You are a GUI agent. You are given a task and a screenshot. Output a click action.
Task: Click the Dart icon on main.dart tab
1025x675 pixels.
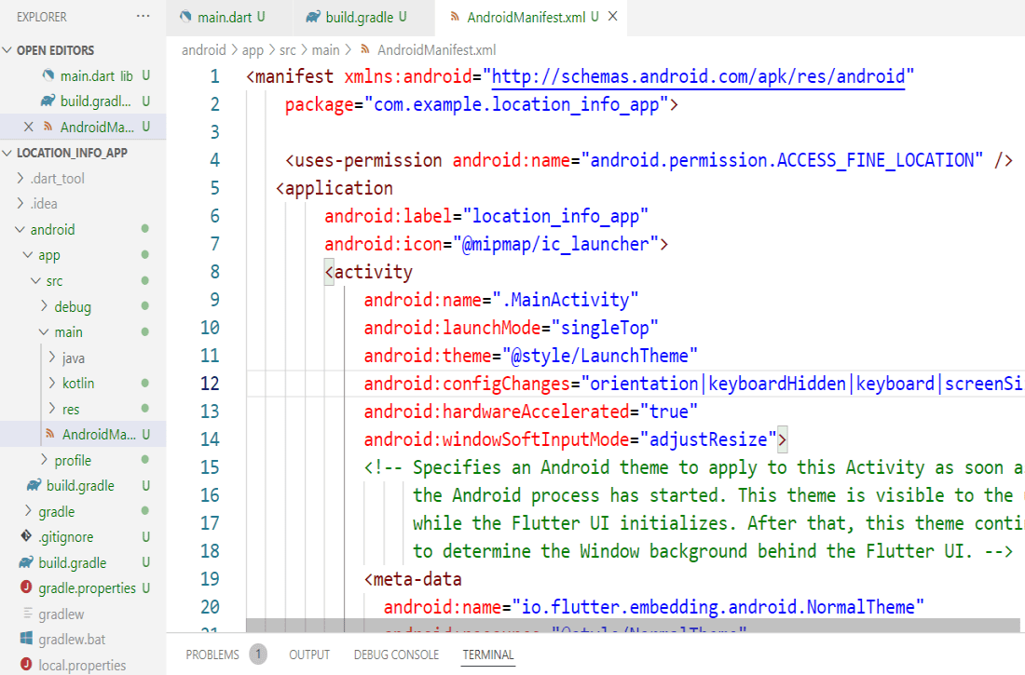[x=185, y=17]
